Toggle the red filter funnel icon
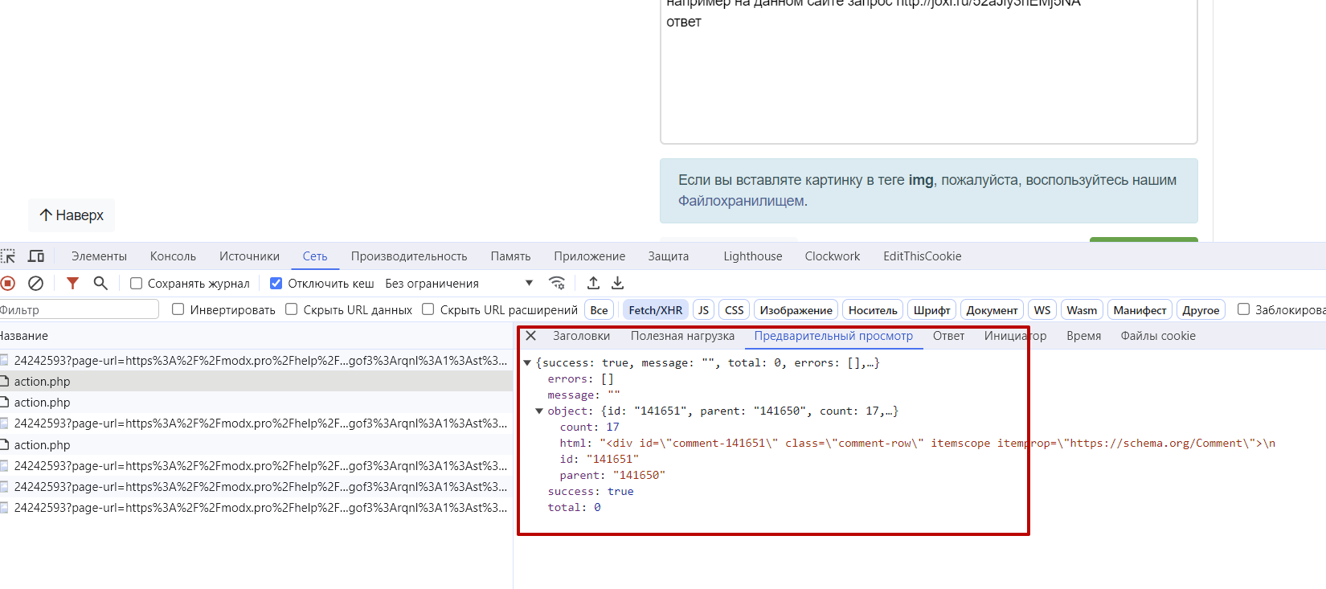 [x=72, y=283]
